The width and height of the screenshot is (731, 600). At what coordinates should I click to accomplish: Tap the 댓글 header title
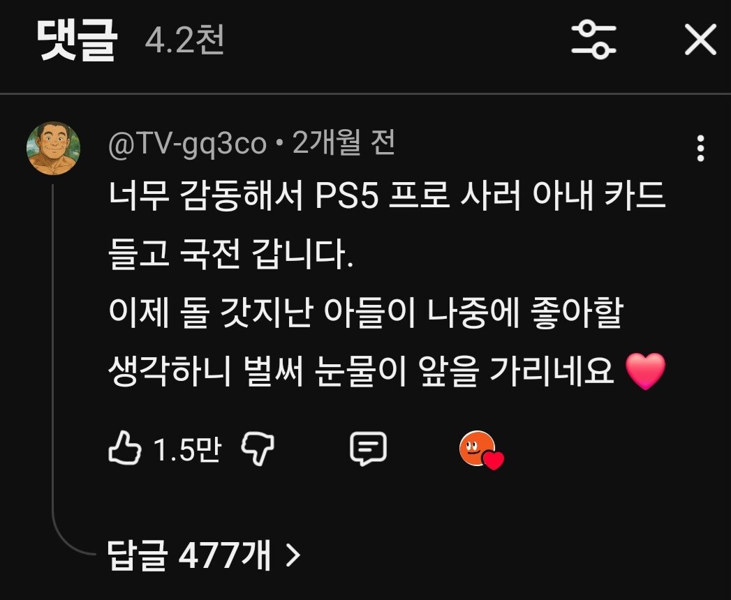pos(77,41)
